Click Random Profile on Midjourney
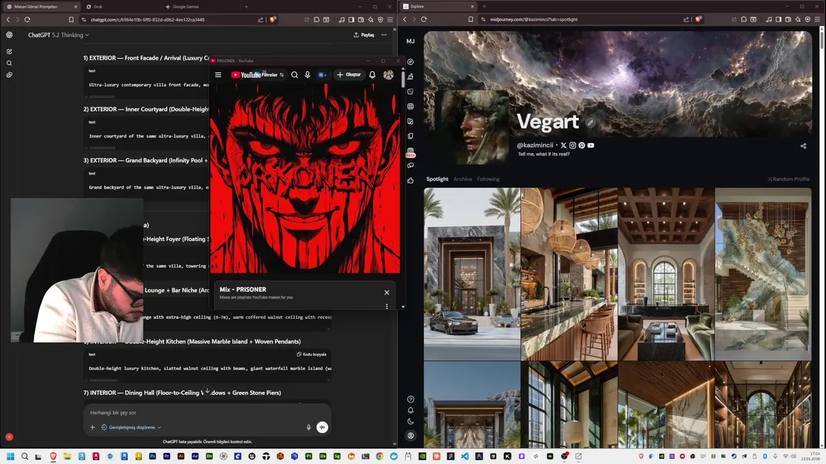Image resolution: width=826 pixels, height=464 pixels. tap(789, 179)
